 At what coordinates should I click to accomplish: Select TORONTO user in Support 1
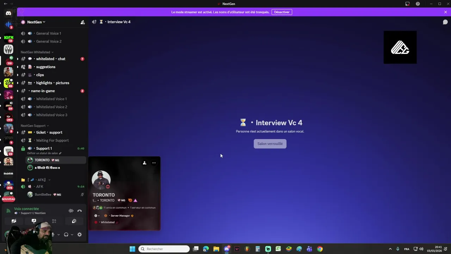tap(56, 160)
